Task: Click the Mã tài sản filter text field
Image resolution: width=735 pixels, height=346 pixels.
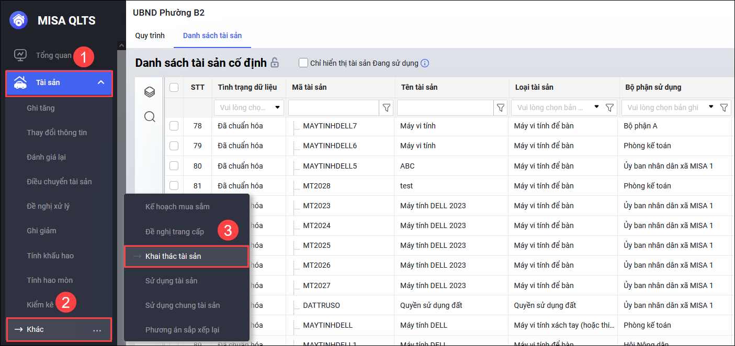Action: (333, 108)
